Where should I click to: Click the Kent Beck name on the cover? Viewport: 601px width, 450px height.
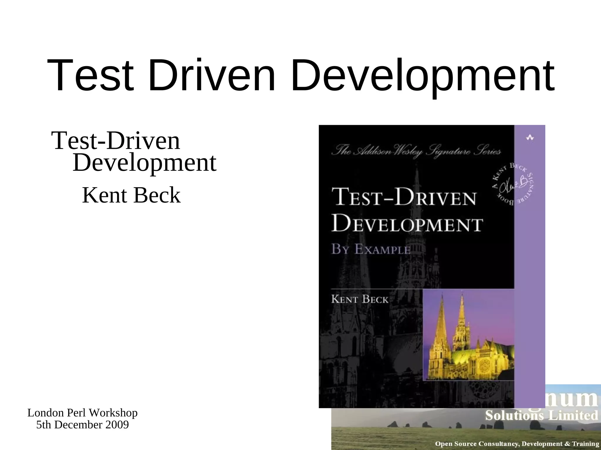359,299
